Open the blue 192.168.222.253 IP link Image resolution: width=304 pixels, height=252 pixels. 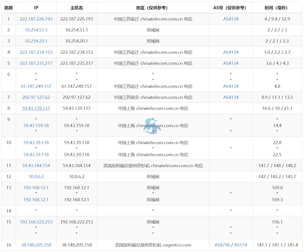pyautogui.click(x=36, y=222)
